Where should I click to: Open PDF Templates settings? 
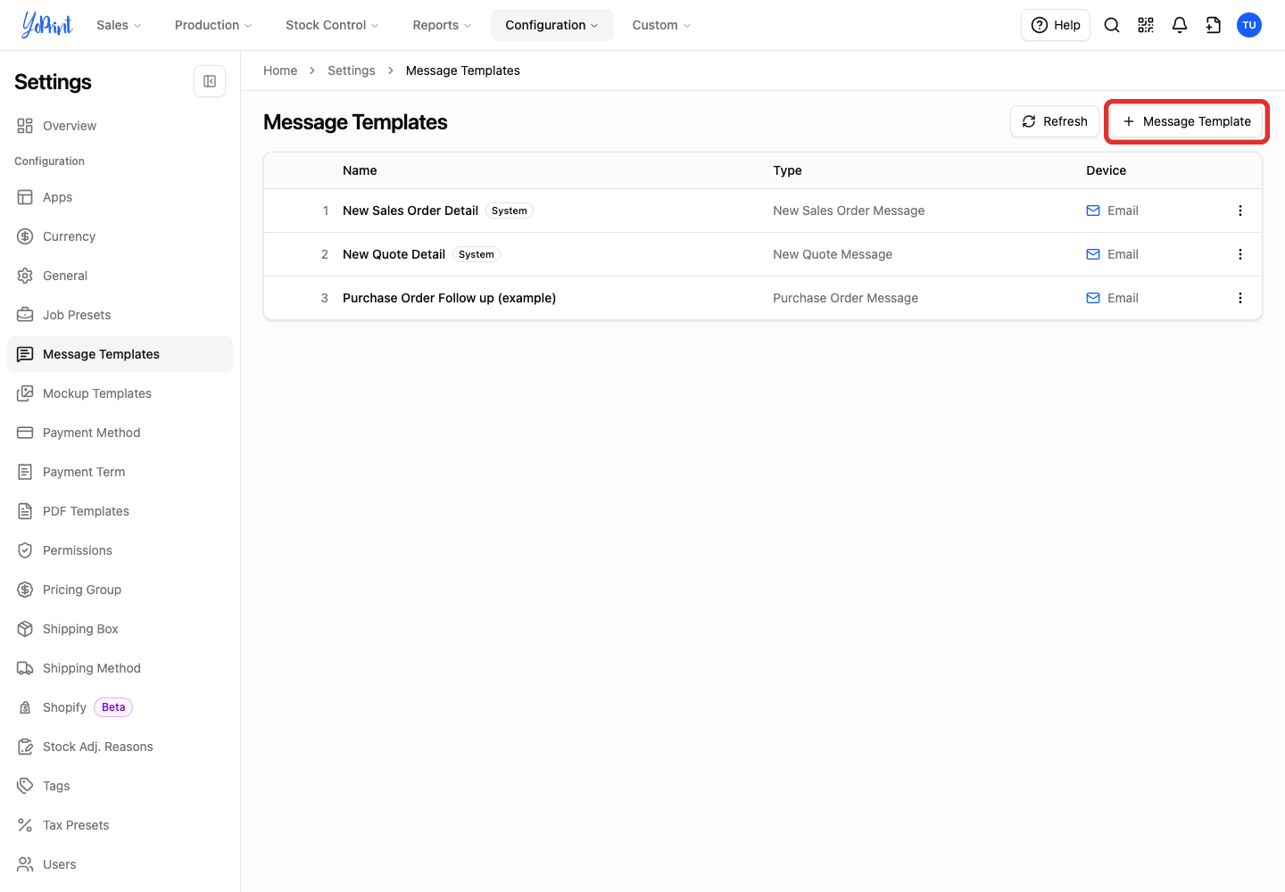click(120, 511)
